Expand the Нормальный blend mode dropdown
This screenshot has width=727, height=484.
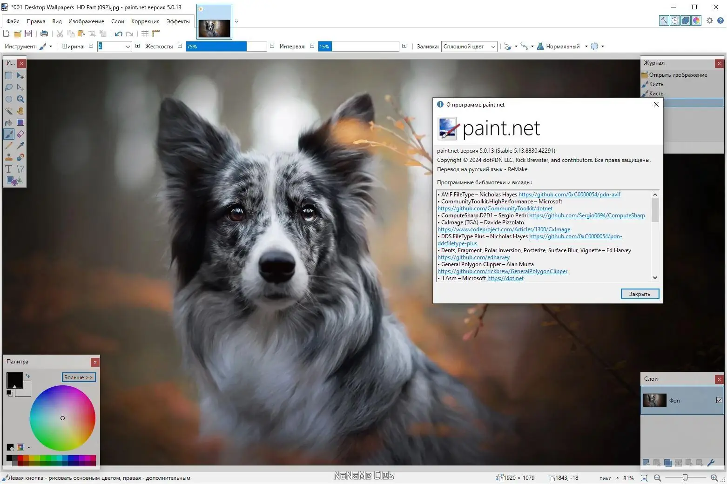point(586,46)
